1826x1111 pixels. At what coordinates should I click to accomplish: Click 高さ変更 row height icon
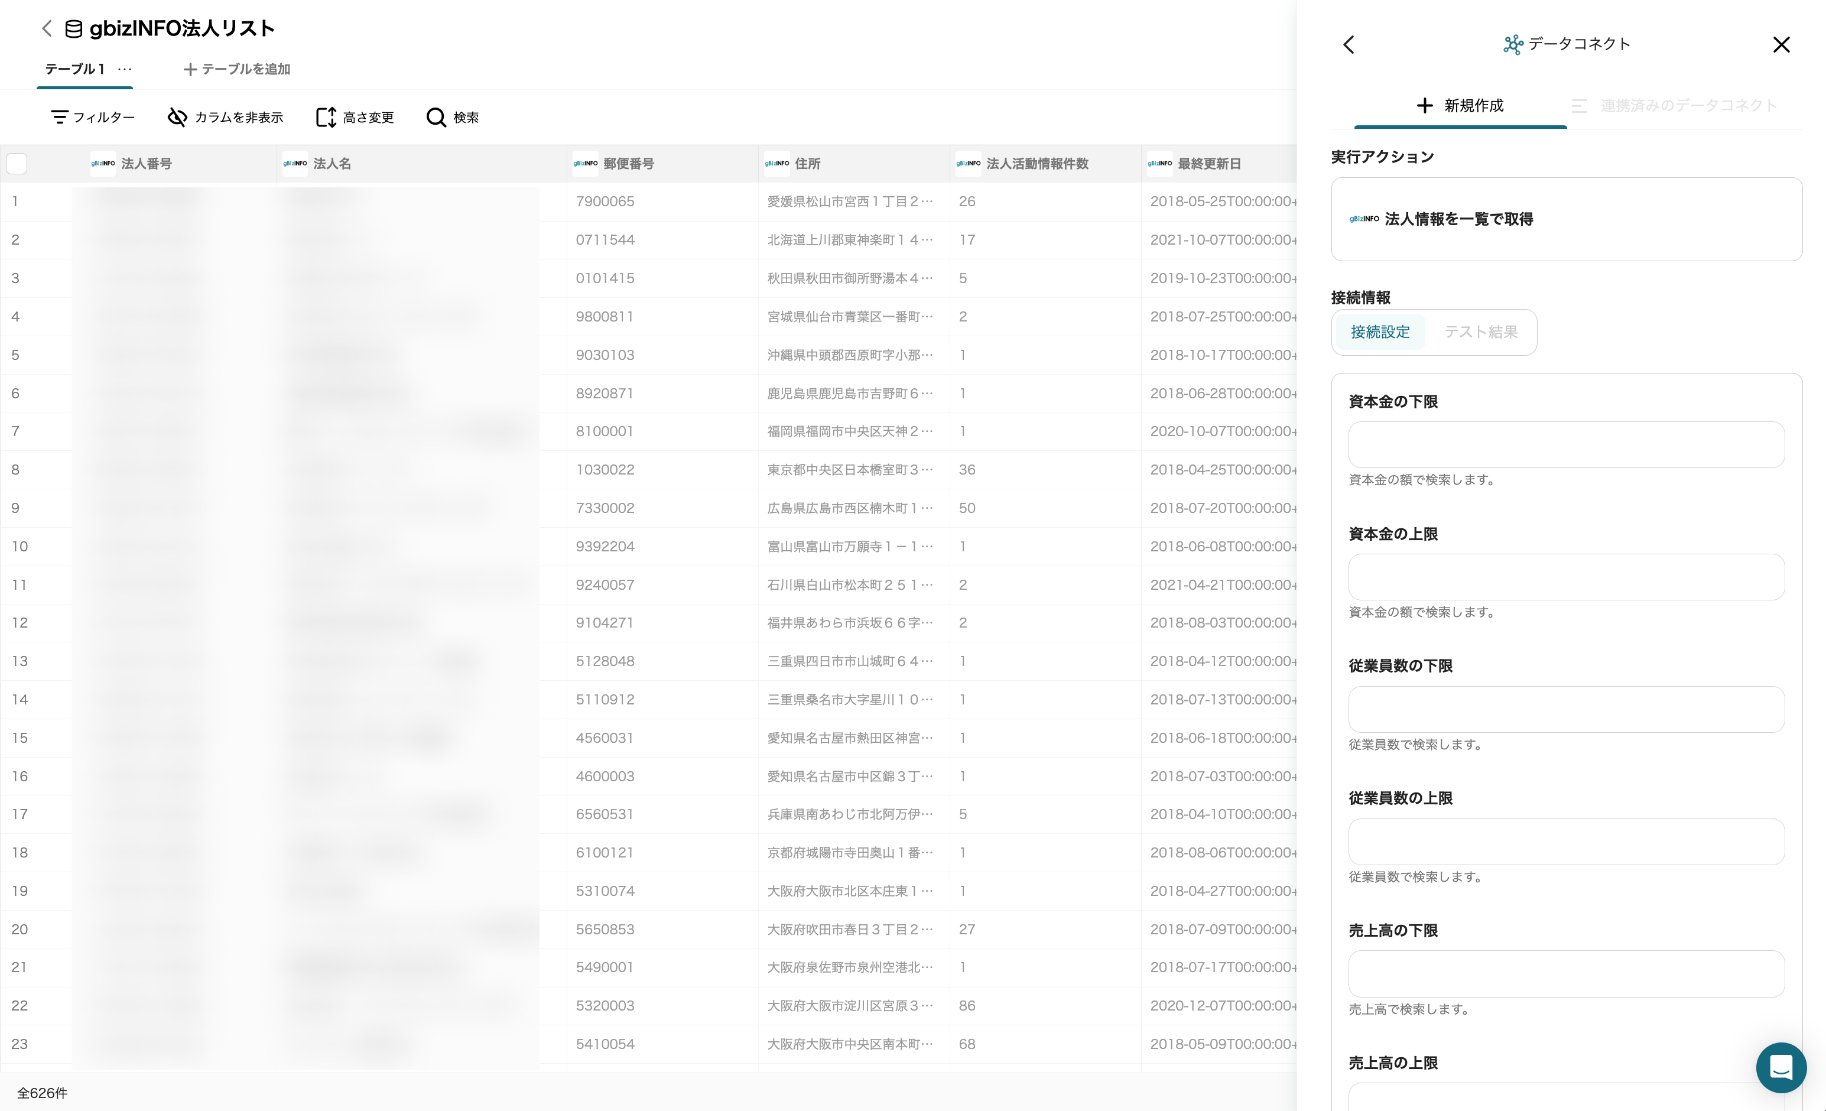pos(326,117)
